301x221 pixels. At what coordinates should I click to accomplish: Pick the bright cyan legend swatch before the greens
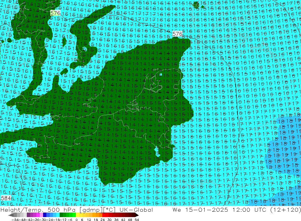pyautogui.click(x=58, y=215)
